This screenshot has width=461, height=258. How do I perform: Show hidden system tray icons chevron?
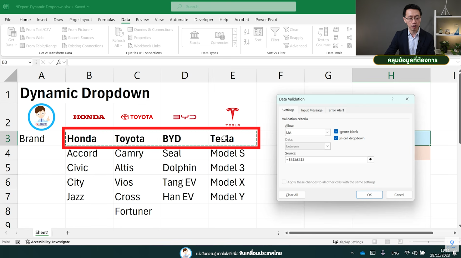tap(353, 253)
